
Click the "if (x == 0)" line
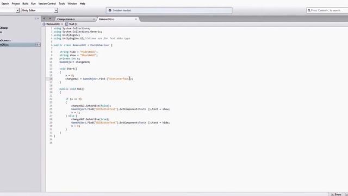click(73, 99)
